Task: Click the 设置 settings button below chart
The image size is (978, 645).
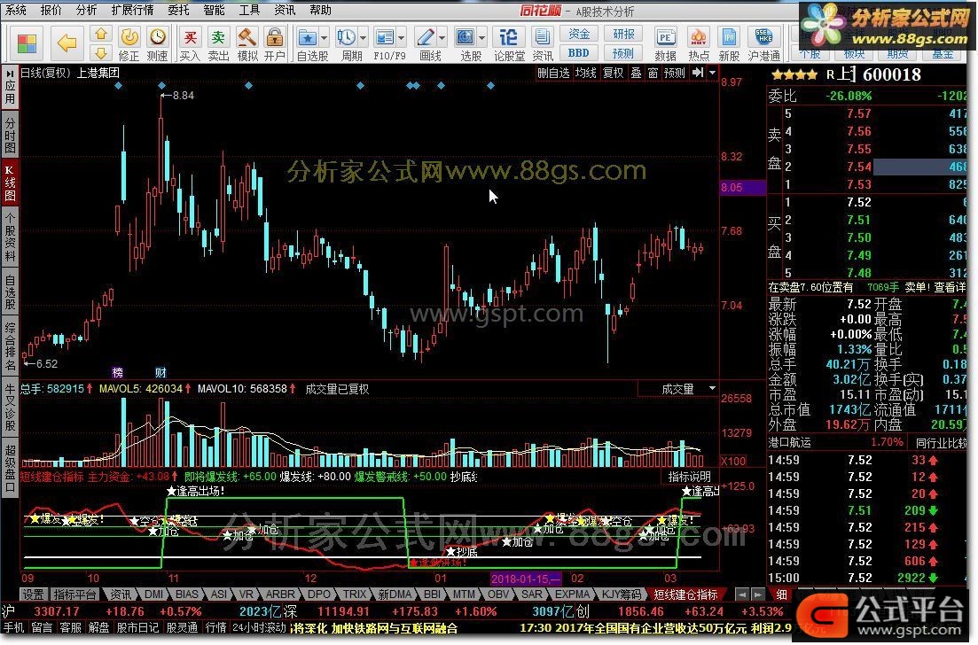Action: pos(33,594)
